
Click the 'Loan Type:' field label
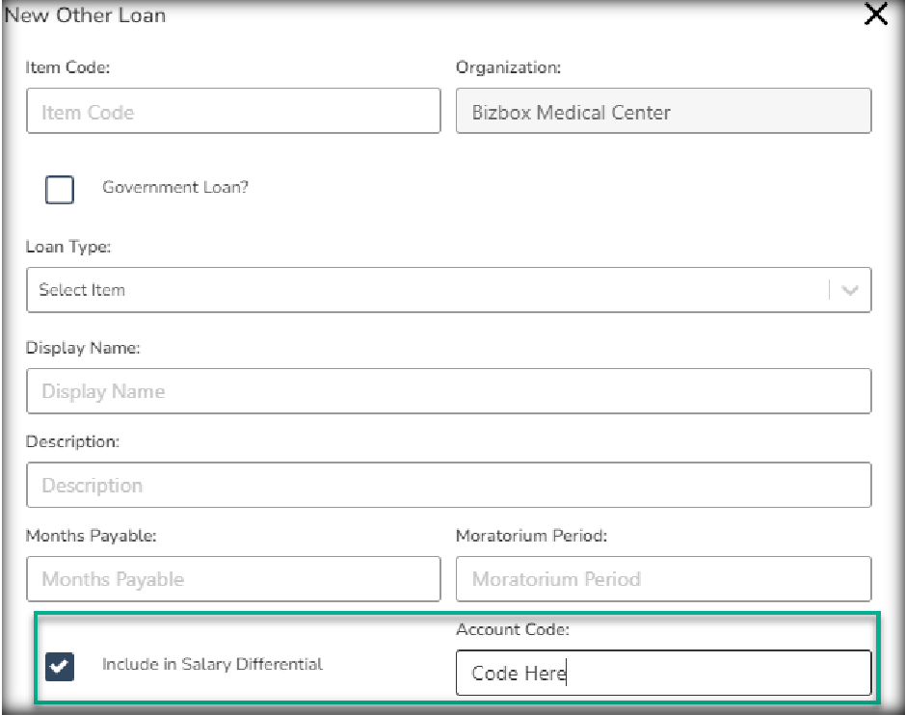tap(68, 248)
